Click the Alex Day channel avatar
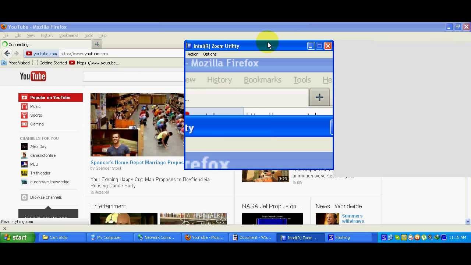471x265 pixels. coord(24,146)
